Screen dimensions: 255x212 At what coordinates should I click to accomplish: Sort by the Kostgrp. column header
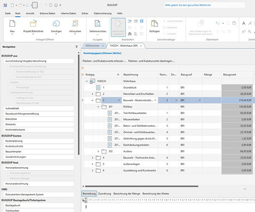102,75
